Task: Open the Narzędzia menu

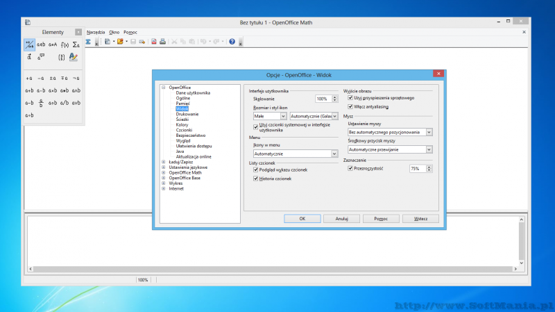Action: coord(96,32)
